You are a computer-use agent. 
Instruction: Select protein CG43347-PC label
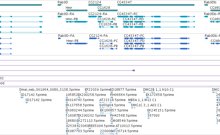click(134, 36)
